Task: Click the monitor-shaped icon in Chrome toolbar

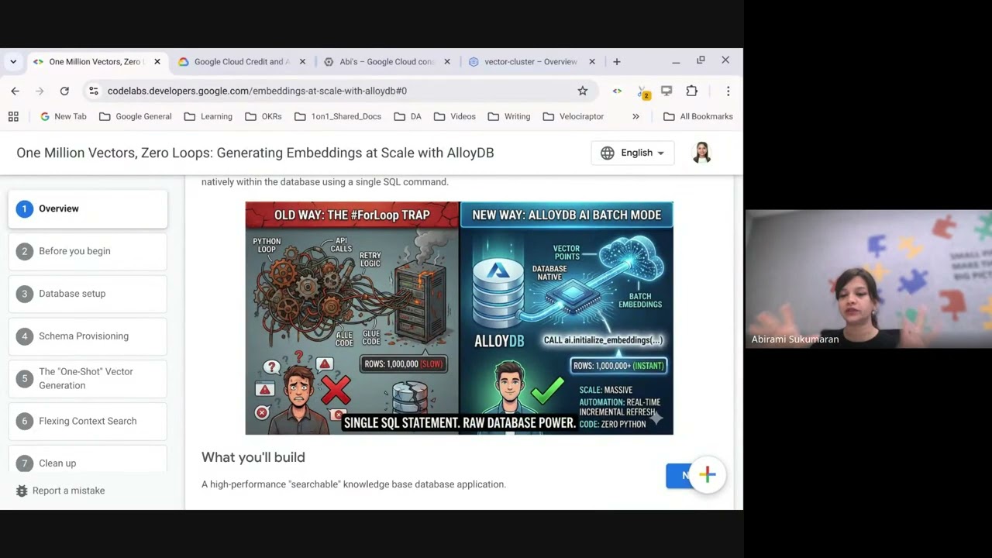Action: [666, 91]
